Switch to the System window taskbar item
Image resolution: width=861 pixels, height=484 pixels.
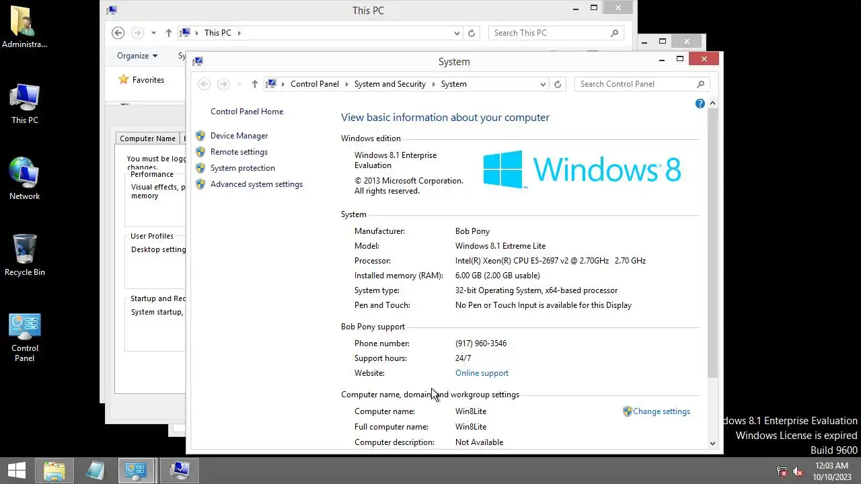pyautogui.click(x=180, y=471)
